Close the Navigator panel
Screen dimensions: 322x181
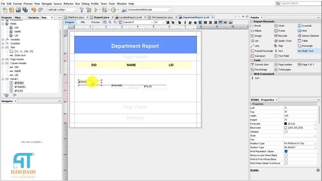pos(16,101)
